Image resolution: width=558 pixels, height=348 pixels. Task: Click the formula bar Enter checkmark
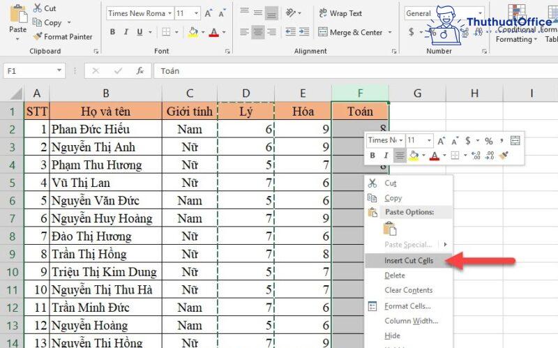118,71
